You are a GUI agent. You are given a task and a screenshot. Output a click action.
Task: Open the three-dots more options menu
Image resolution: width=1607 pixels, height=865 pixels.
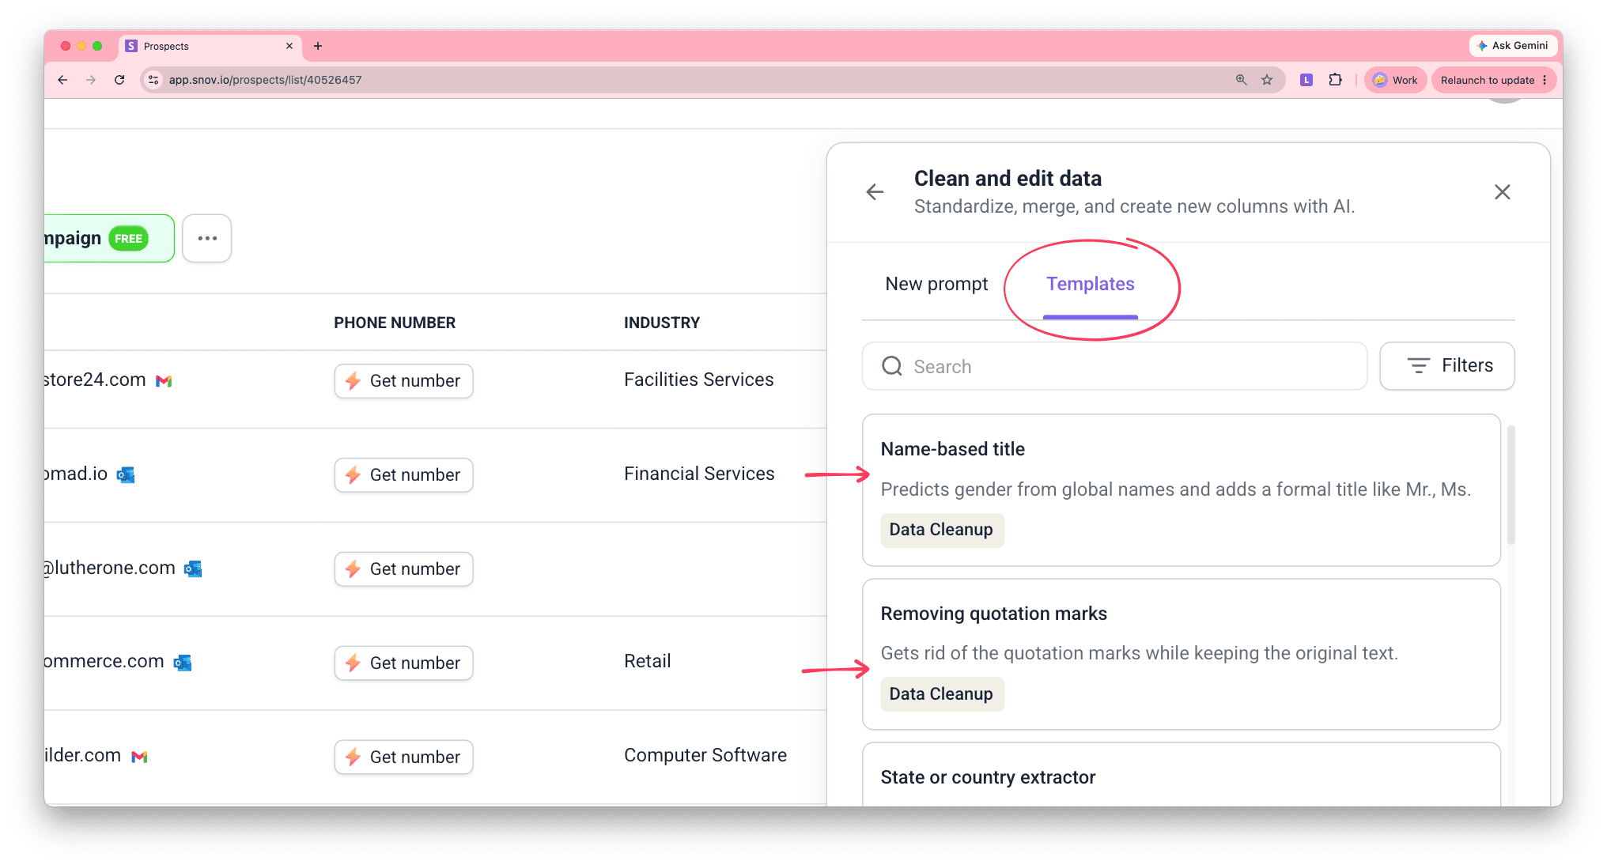[x=207, y=238]
